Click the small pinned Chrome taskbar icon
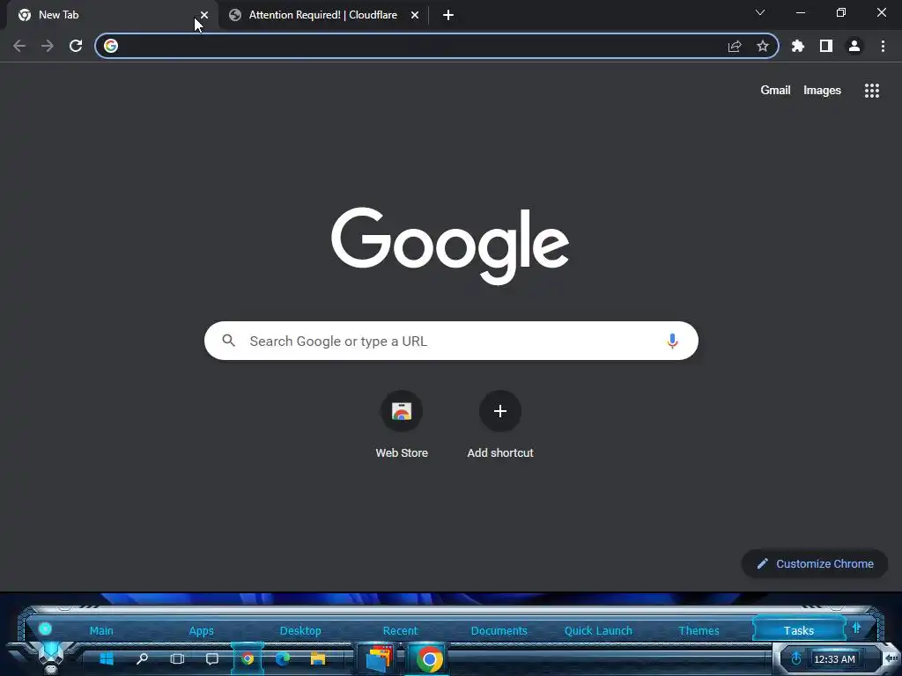Image resolution: width=902 pixels, height=676 pixels. pyautogui.click(x=248, y=658)
